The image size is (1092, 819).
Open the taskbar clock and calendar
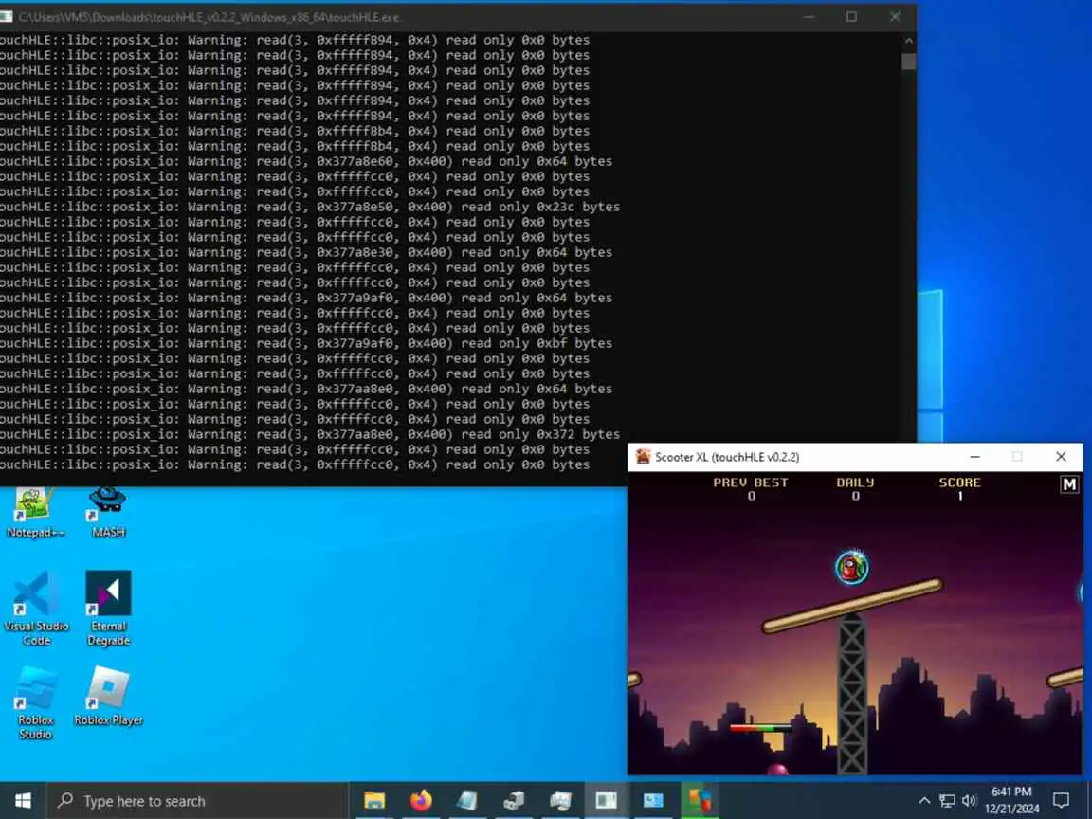point(1011,800)
